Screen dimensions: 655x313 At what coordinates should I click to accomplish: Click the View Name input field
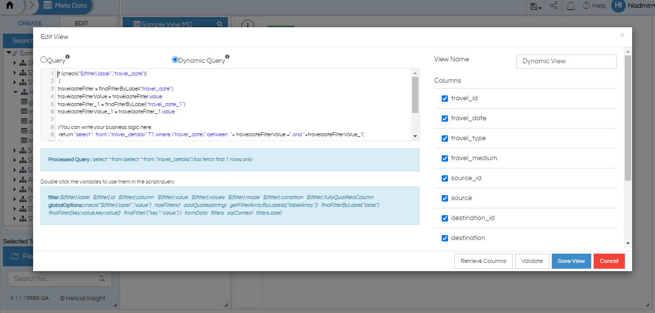pyautogui.click(x=566, y=61)
